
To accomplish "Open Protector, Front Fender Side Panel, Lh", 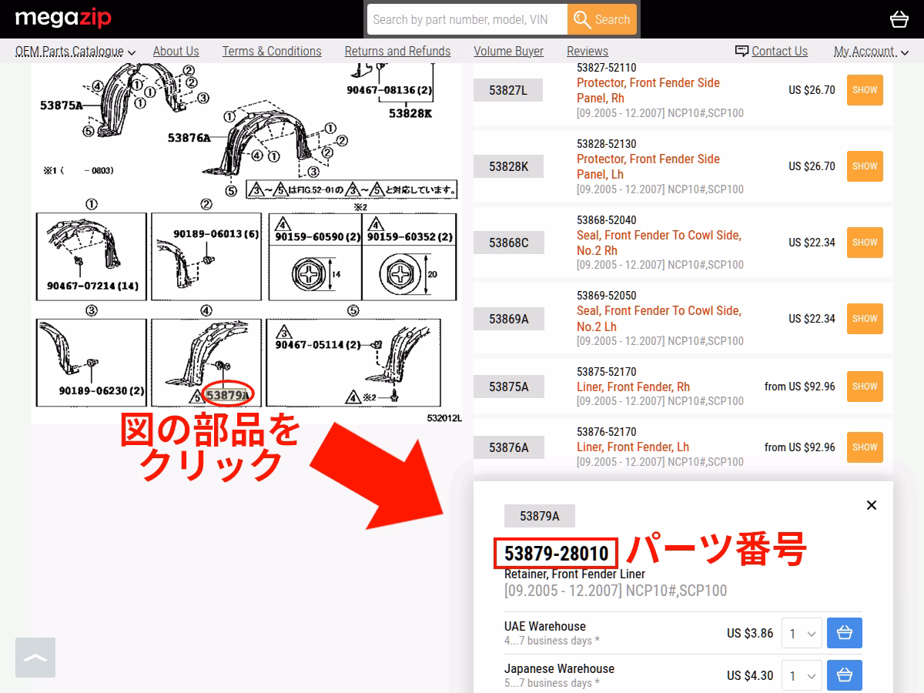I will [648, 167].
